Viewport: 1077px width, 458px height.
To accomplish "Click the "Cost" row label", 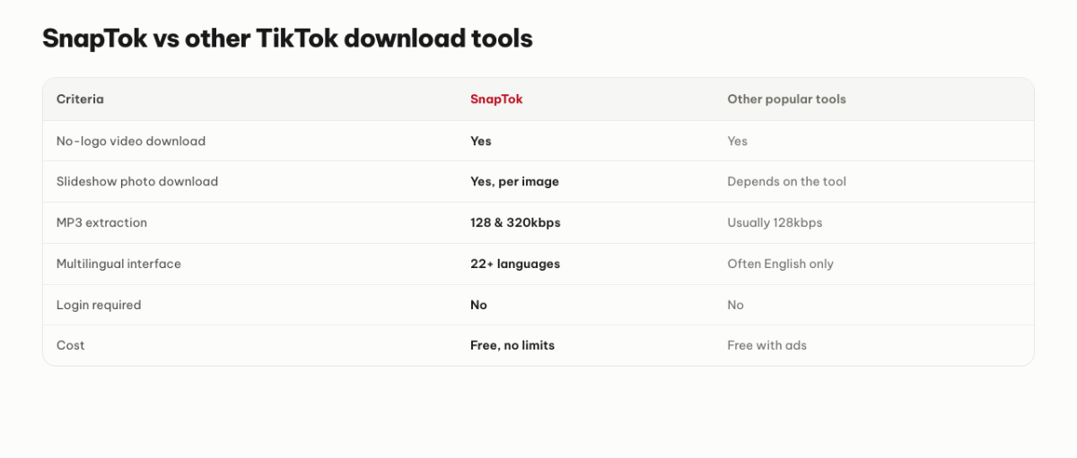I will [71, 345].
